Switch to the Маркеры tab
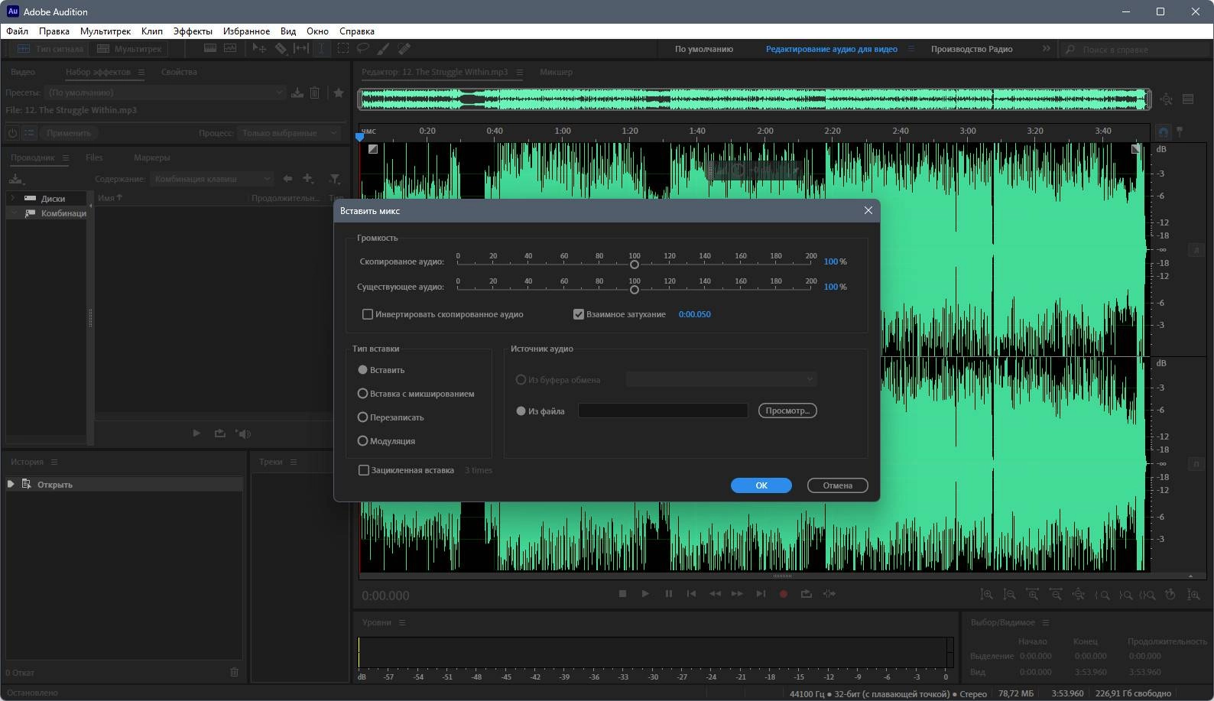The height and width of the screenshot is (701, 1214). click(151, 157)
